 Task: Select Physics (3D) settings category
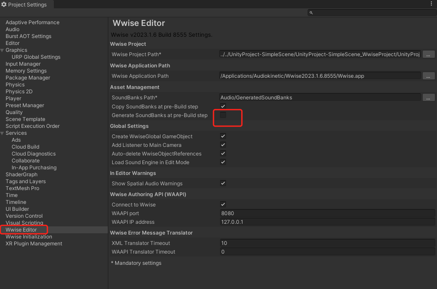point(15,85)
